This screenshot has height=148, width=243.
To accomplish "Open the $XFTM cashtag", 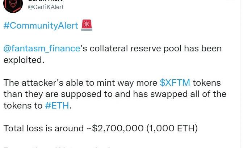I will tap(175, 83).
